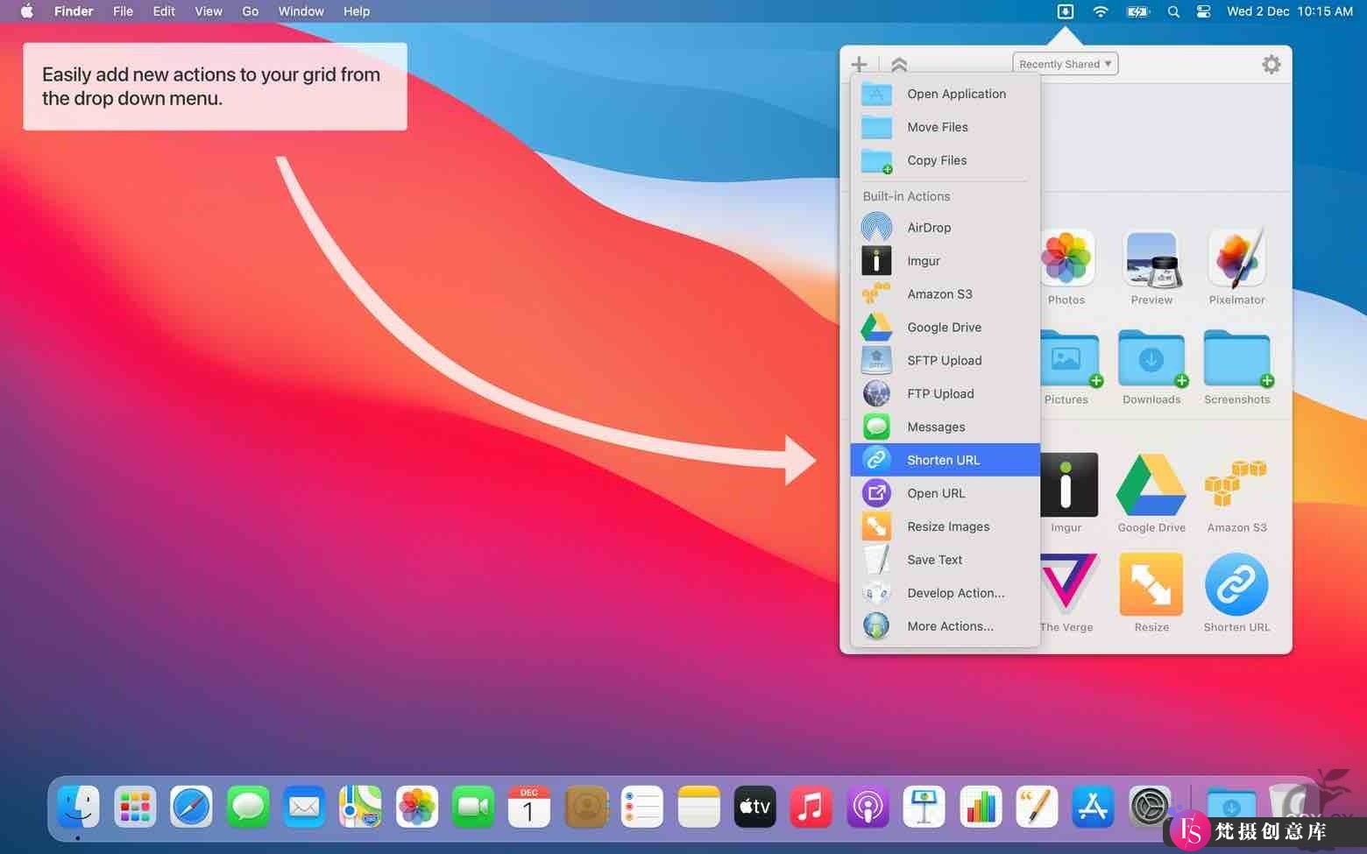Click the Amazon S3 grid action
1367x854 pixels.
(1236, 484)
